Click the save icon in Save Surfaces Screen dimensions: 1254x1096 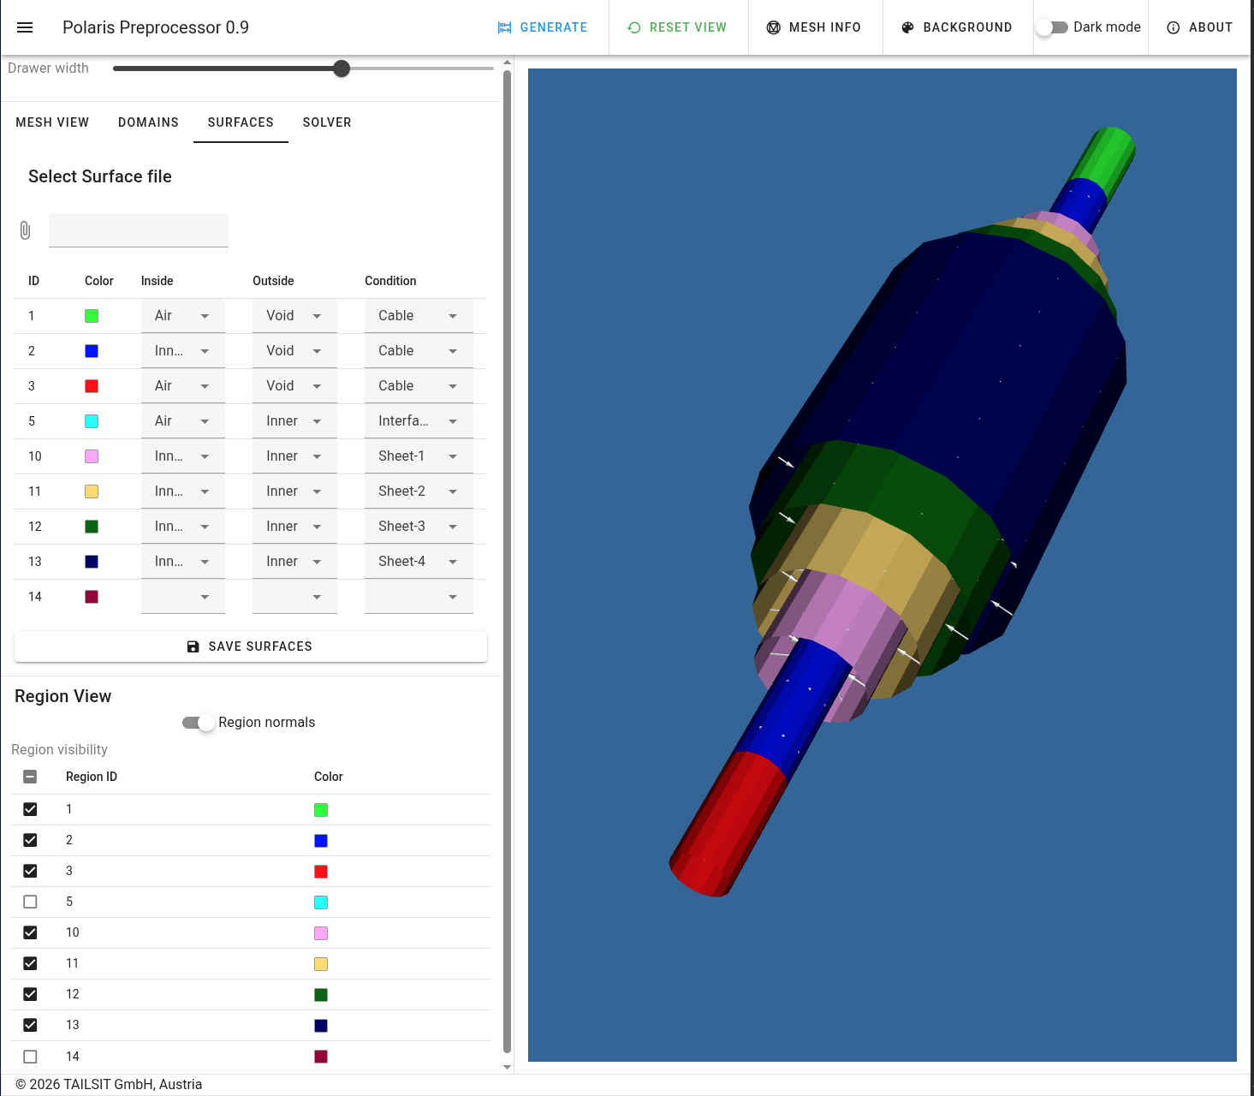(193, 646)
